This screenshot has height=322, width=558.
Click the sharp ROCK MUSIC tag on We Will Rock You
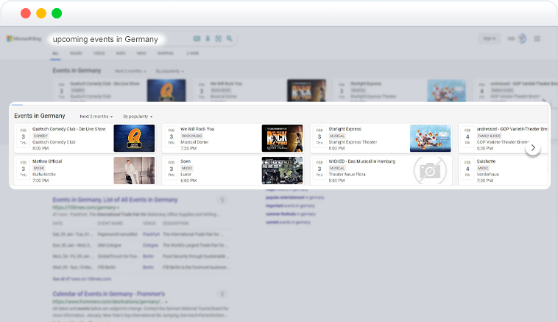click(192, 136)
